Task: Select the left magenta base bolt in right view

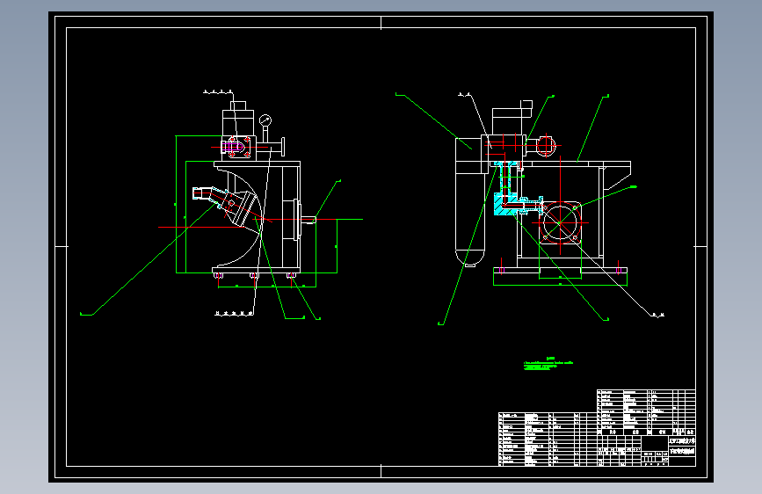Action: point(502,269)
